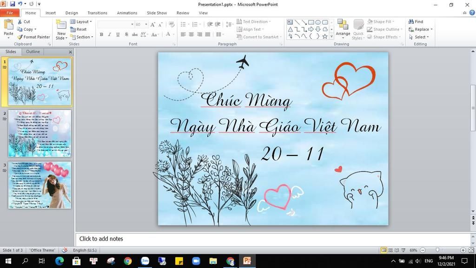Select the rectangle shape
Viewport: 476px width, 268px height.
(x=311, y=22)
